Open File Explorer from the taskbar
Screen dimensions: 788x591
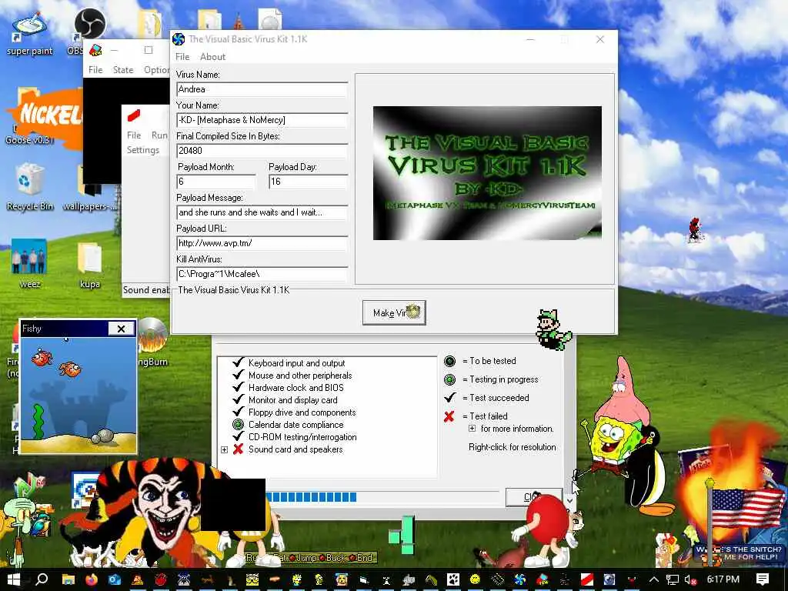click(68, 579)
